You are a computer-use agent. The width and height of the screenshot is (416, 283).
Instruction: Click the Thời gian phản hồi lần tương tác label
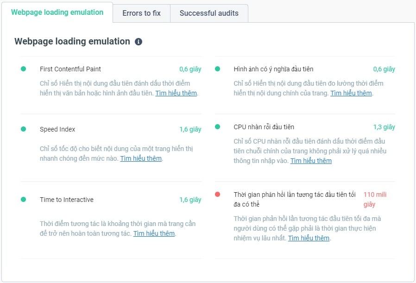tap(295, 199)
